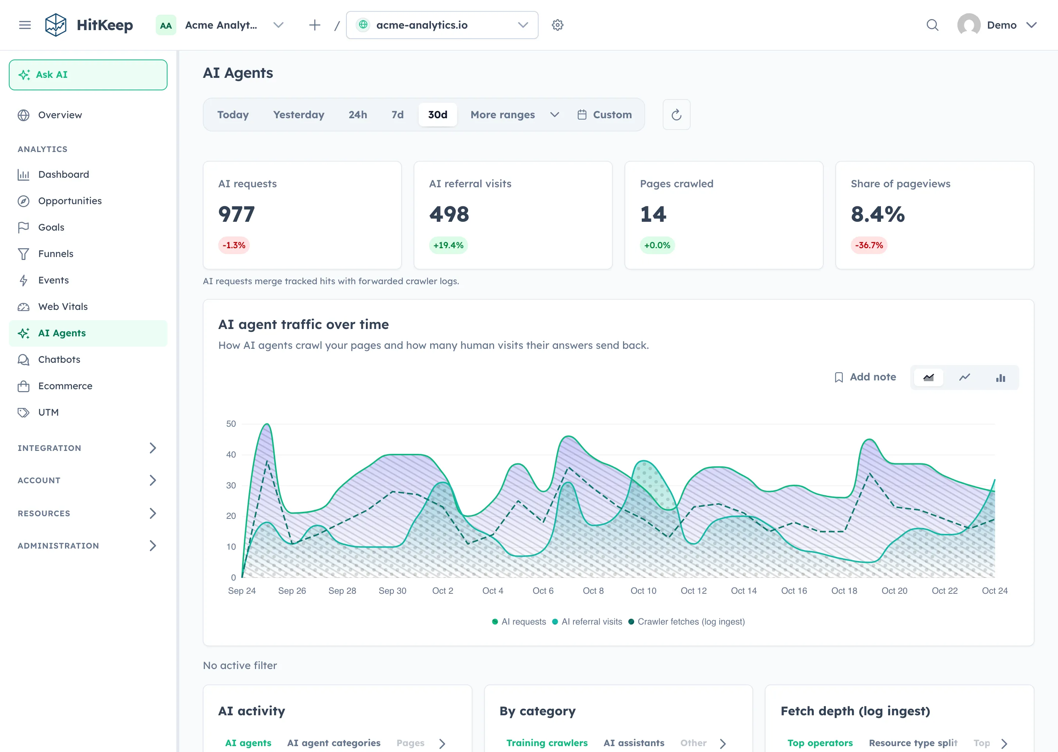1058x752 pixels.
Task: Open the Demo user menu
Action: point(997,25)
